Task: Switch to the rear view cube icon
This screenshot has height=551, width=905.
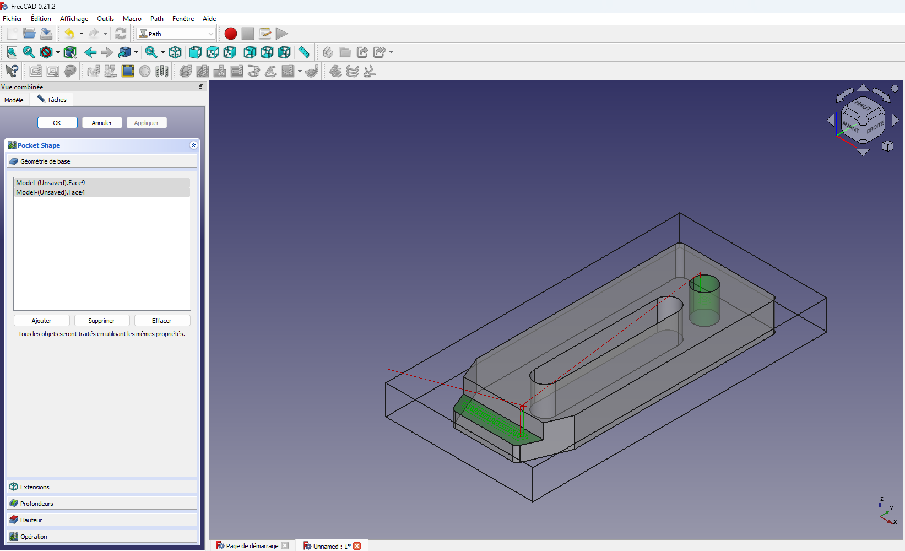Action: click(250, 52)
